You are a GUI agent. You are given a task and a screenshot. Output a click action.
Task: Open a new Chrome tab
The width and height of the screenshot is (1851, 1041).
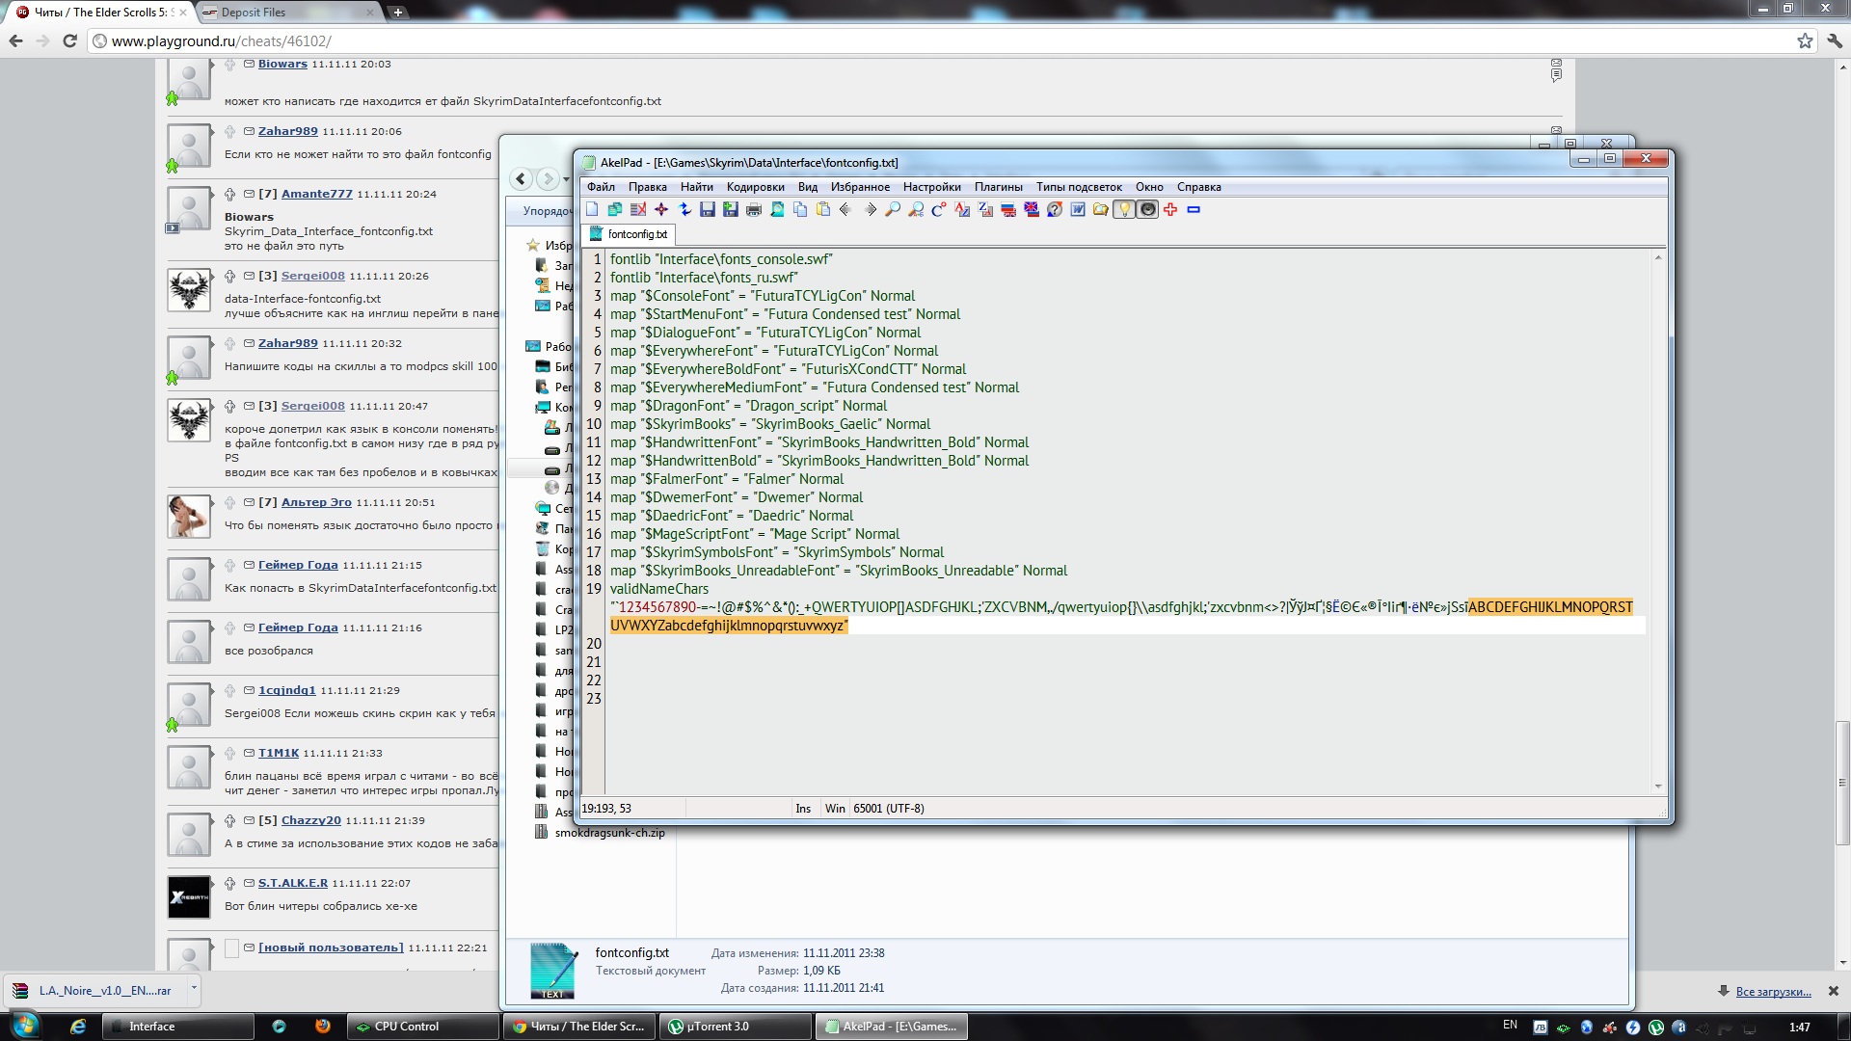point(398,13)
